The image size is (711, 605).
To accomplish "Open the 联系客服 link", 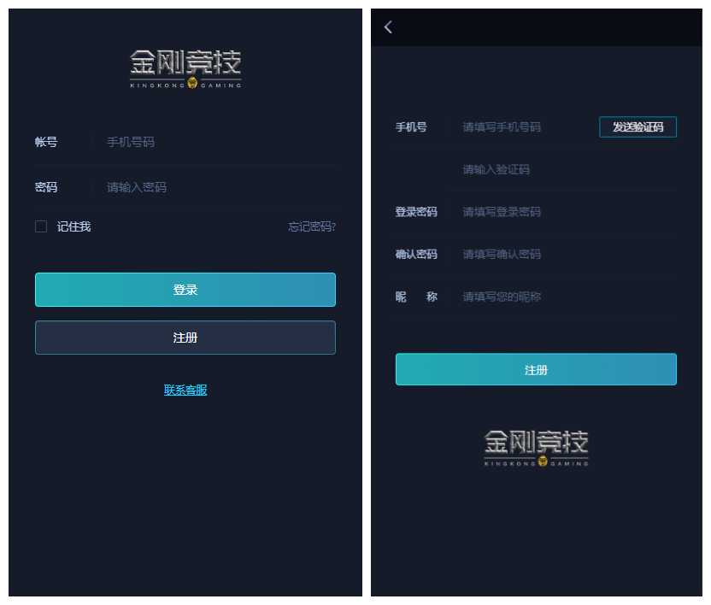I will pyautogui.click(x=185, y=390).
